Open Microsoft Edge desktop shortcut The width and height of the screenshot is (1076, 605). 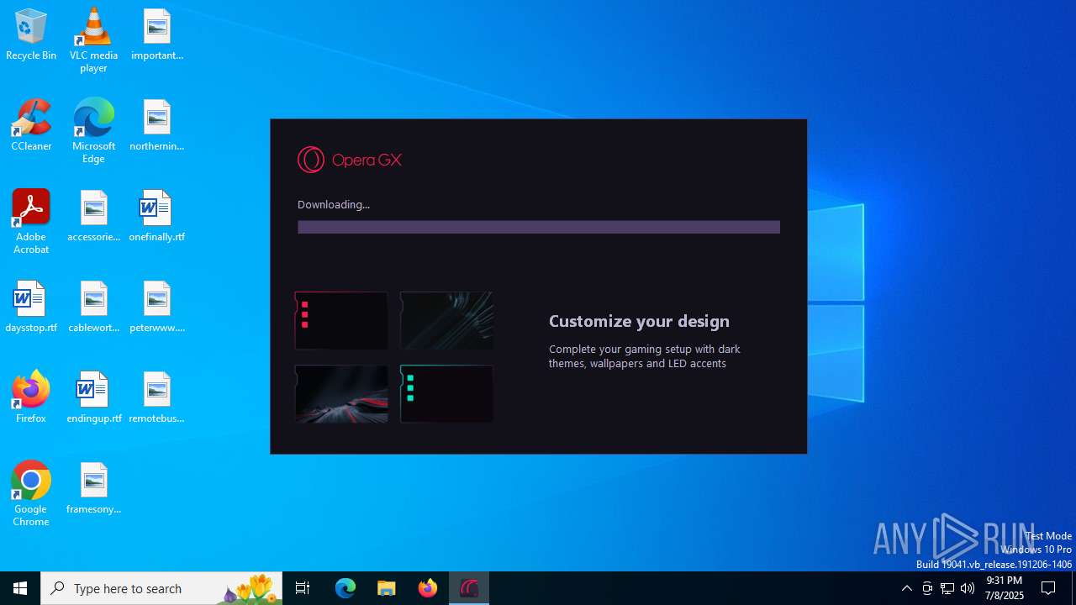(x=93, y=131)
